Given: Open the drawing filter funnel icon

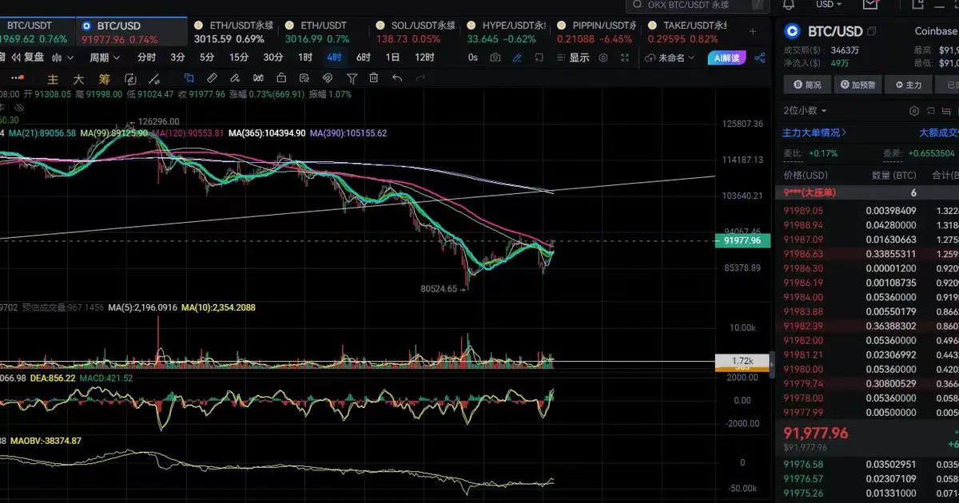Looking at the screenshot, I should [351, 78].
